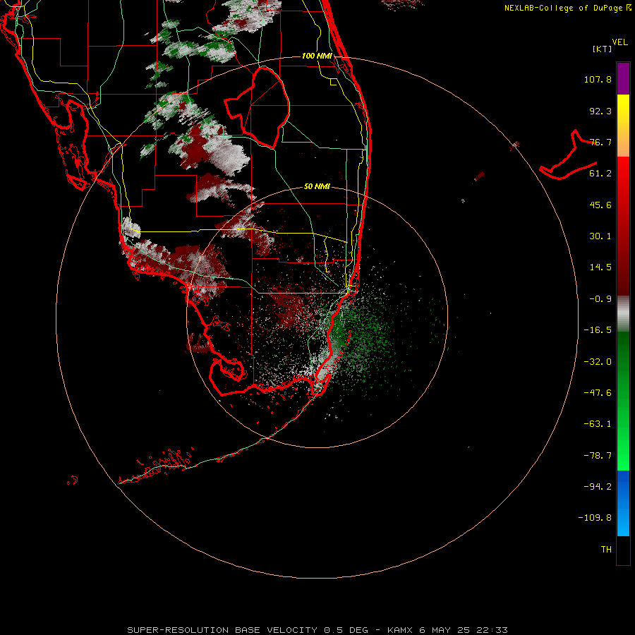This screenshot has height=635, width=635.
Task: Click the -109.8 velocity scale value
Action: click(595, 518)
